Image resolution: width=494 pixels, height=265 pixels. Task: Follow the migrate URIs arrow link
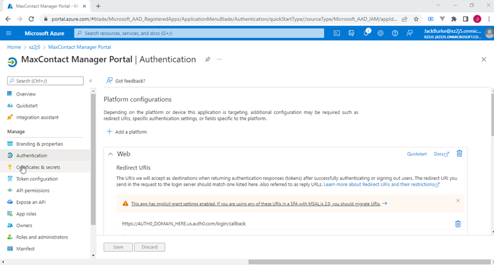point(385,204)
